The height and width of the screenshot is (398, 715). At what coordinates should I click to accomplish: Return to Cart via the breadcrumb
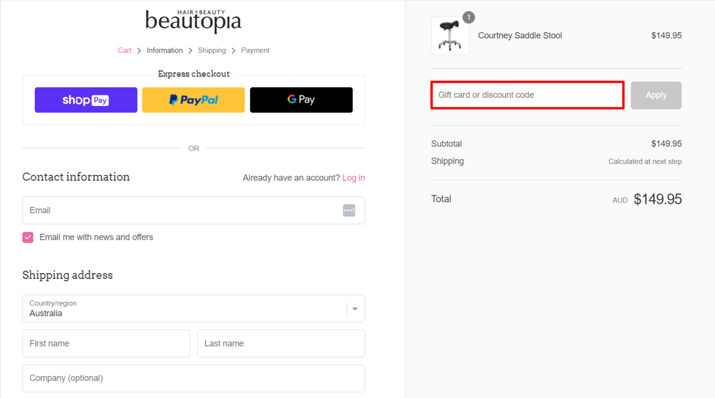(x=124, y=50)
